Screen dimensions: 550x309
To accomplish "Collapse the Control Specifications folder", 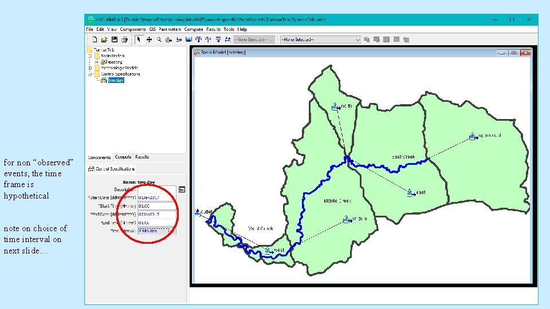I will (x=90, y=74).
